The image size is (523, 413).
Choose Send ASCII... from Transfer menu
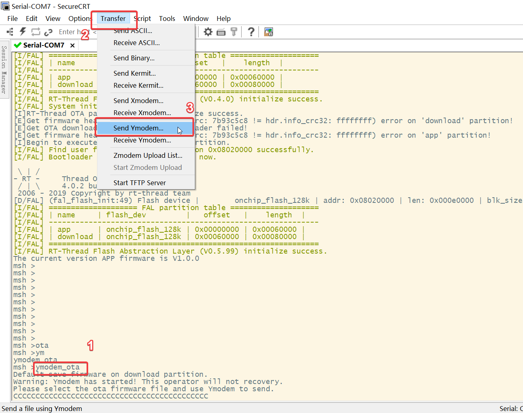[x=146, y=31]
